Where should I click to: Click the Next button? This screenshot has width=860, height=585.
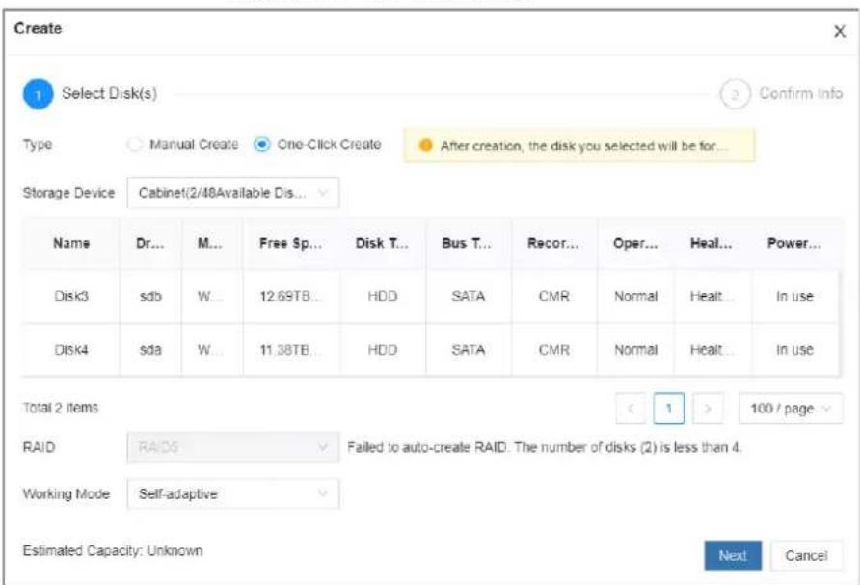733,555
